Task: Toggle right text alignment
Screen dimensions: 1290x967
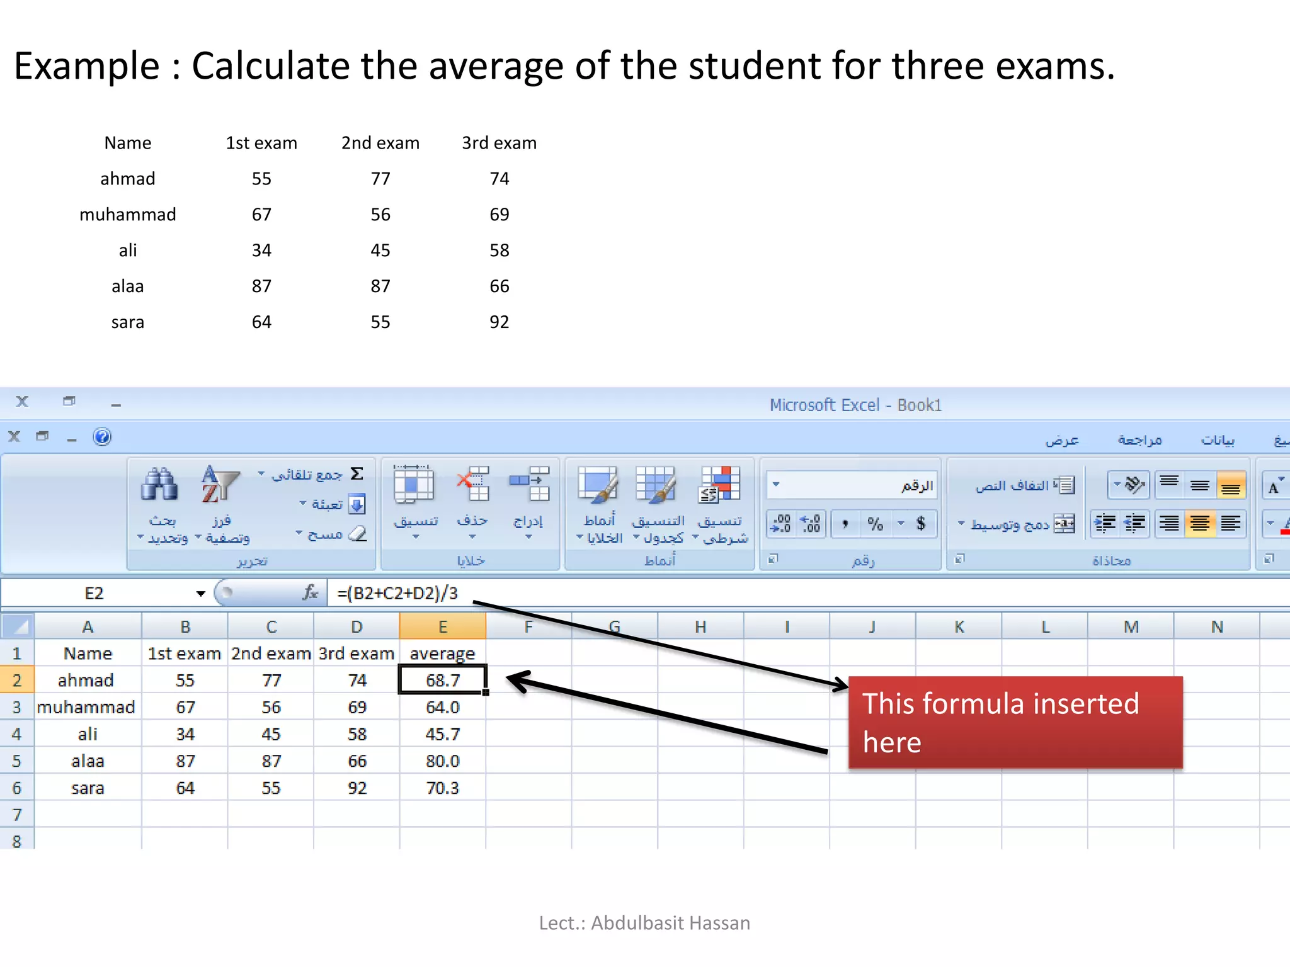Action: tap(1169, 523)
